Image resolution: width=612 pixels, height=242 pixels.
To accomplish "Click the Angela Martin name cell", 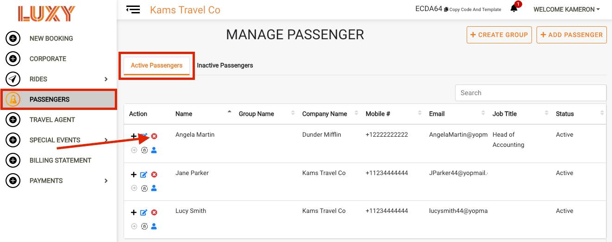I will [195, 135].
